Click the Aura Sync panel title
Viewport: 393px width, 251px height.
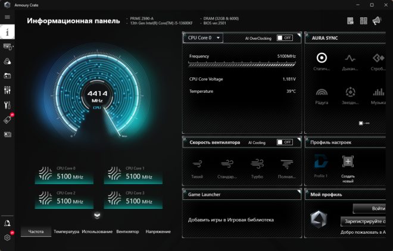tap(325, 38)
